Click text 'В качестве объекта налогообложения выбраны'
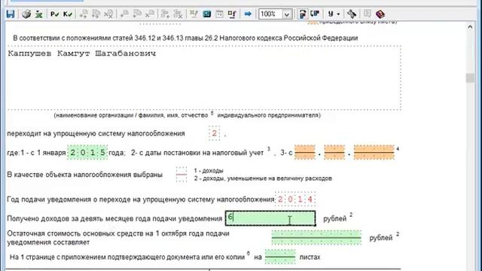Image resolution: width=482 pixels, height=271 pixels. pos(84,175)
